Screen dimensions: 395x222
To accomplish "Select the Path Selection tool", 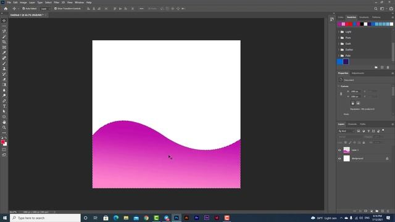I will point(4,111).
